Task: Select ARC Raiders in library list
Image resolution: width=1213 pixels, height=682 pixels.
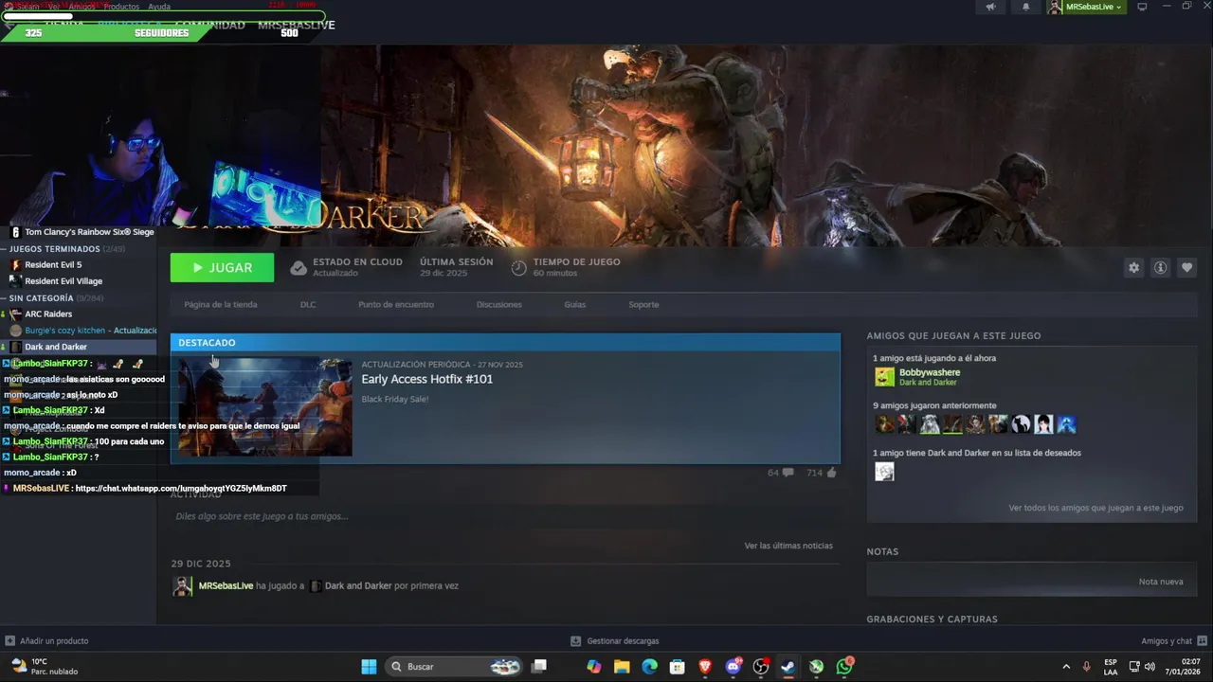Action: (x=48, y=314)
